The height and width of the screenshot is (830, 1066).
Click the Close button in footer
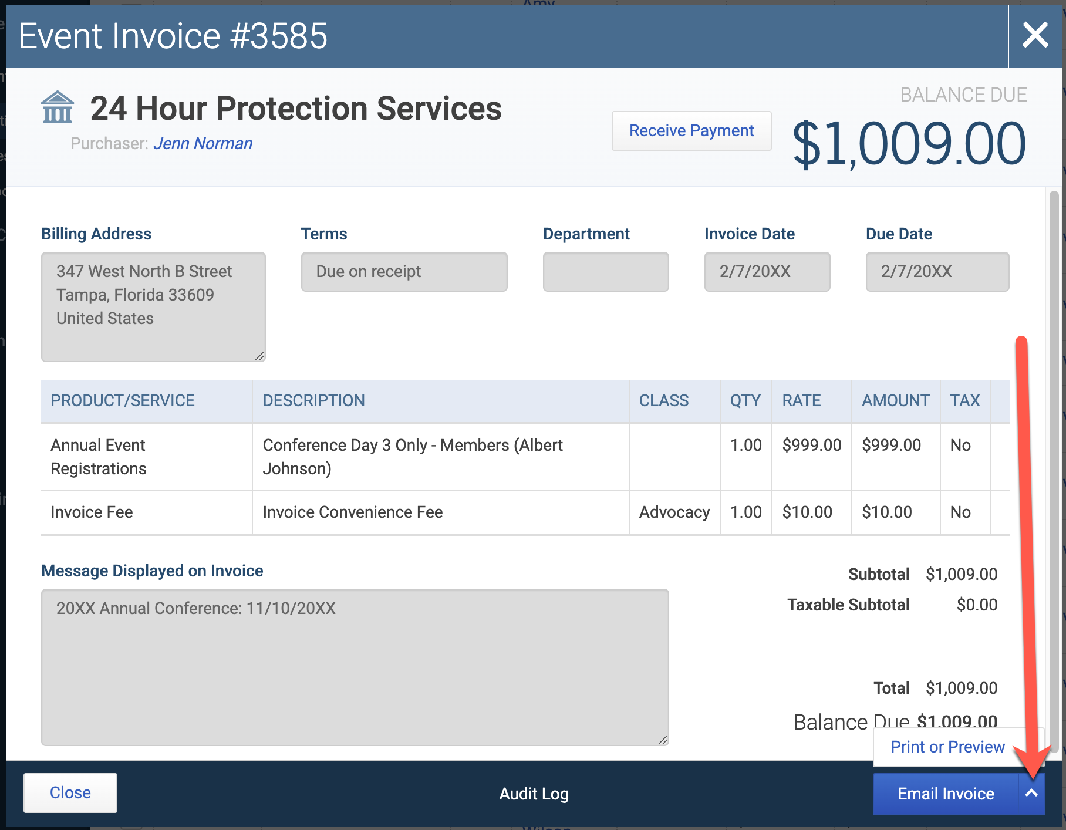click(x=70, y=792)
